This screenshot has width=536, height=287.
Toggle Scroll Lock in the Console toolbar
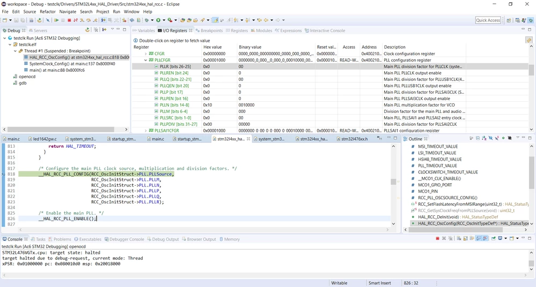[465, 238]
